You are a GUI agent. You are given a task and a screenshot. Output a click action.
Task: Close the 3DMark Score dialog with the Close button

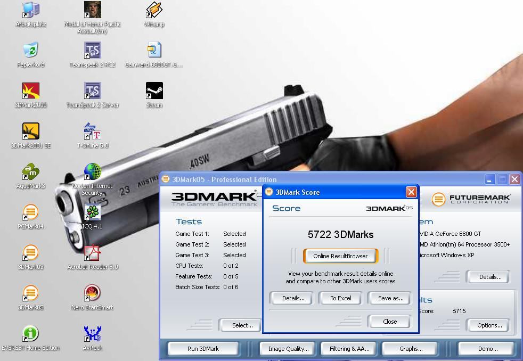pos(390,322)
